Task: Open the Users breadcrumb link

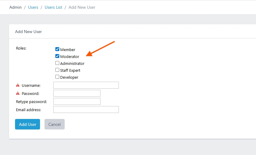Action: [x=33, y=7]
